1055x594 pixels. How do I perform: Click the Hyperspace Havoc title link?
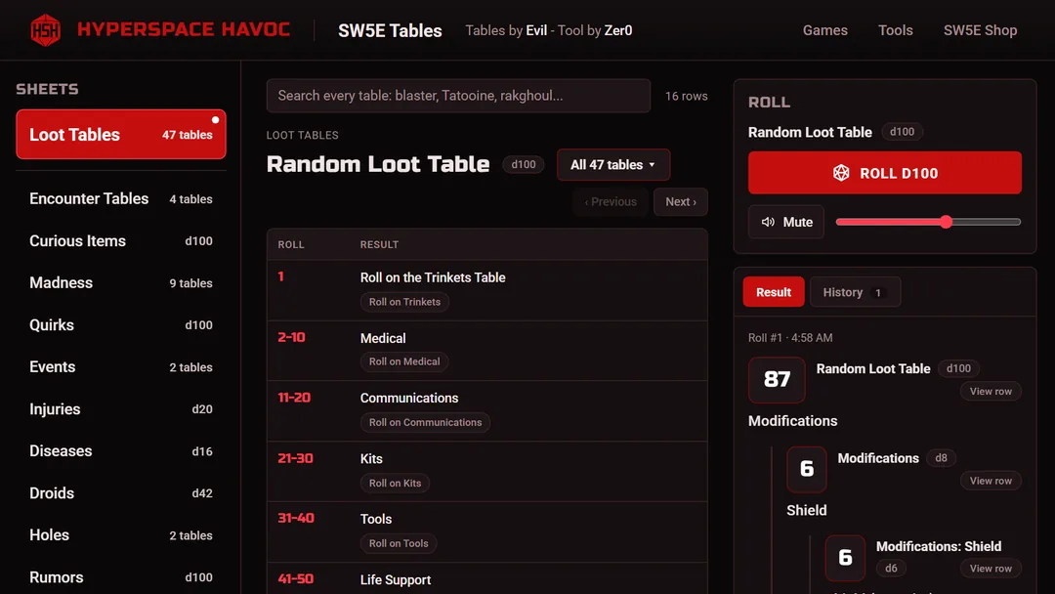(x=183, y=29)
